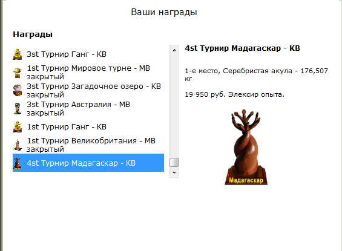Image resolution: width=342 pixels, height=251 pixels.
Task: Select 3st Турнир Австралия - МВ закрытый
Action: [x=88, y=108]
